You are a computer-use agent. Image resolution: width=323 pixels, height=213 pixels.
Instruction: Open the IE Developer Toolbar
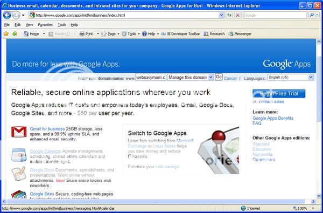(x=180, y=34)
